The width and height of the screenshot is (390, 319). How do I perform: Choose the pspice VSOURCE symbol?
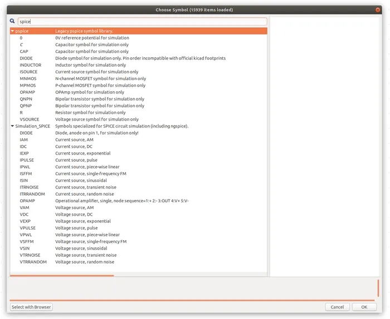(x=29, y=119)
